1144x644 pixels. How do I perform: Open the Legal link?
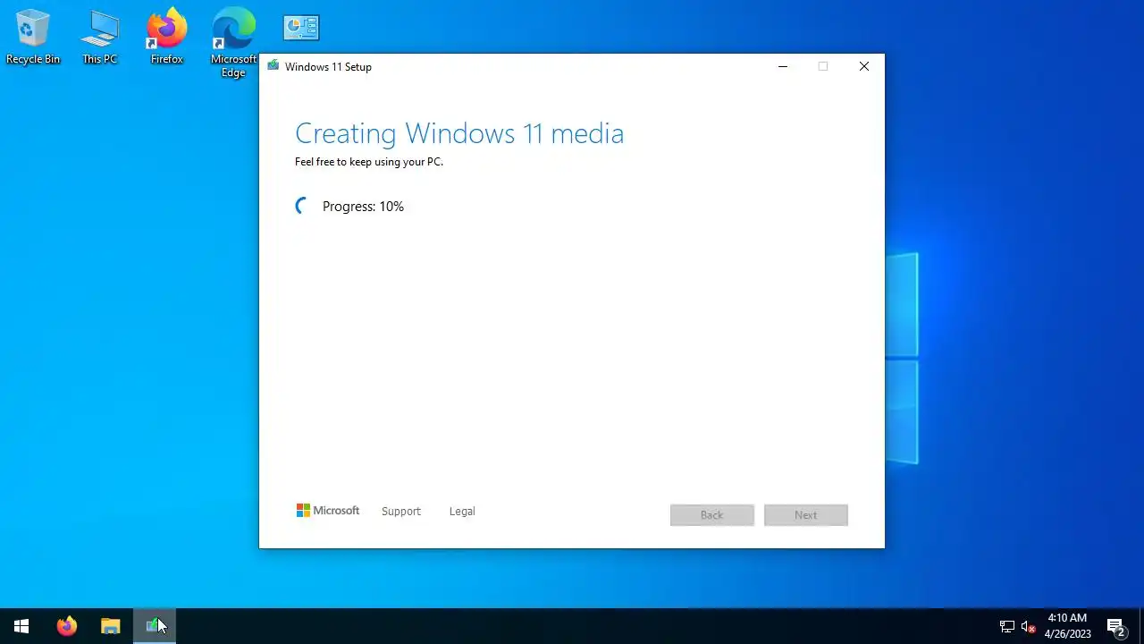462,512
